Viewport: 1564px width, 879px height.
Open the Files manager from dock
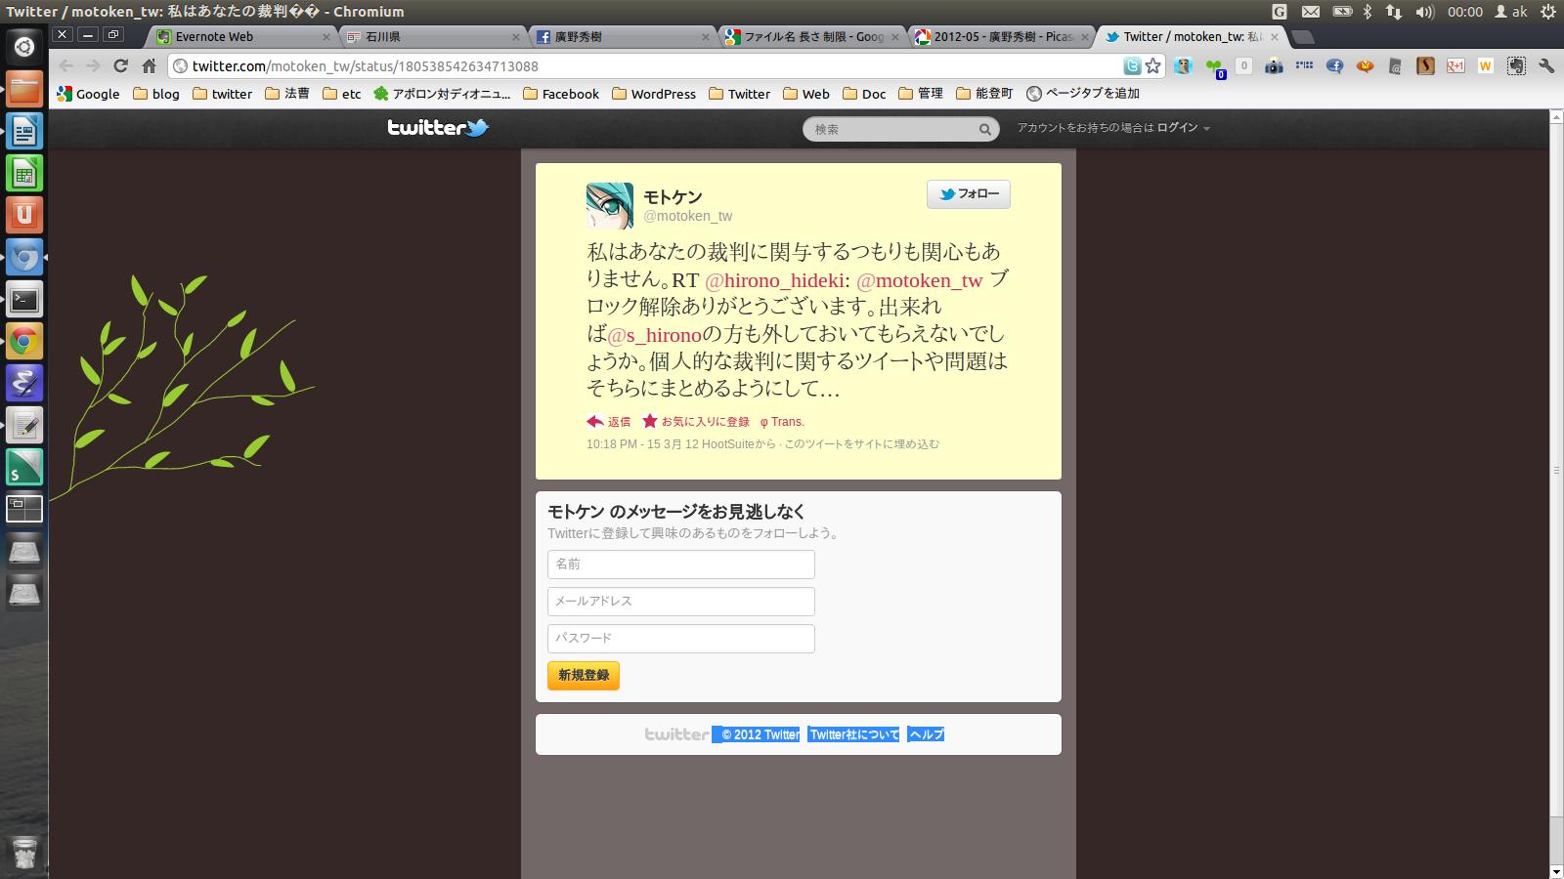(x=24, y=88)
